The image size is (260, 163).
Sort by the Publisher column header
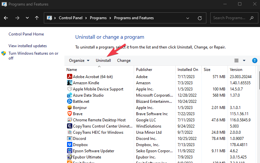pos(155,69)
